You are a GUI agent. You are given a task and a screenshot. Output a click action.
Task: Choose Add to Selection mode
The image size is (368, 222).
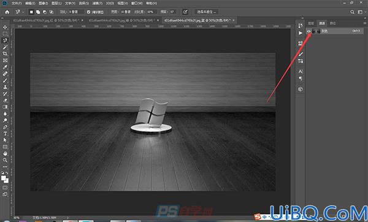[x=38, y=12]
